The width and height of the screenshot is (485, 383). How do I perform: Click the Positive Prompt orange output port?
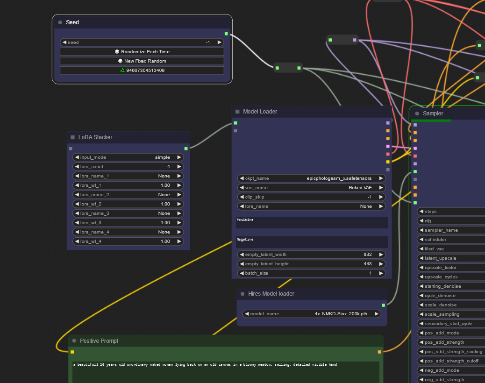[x=379, y=352]
